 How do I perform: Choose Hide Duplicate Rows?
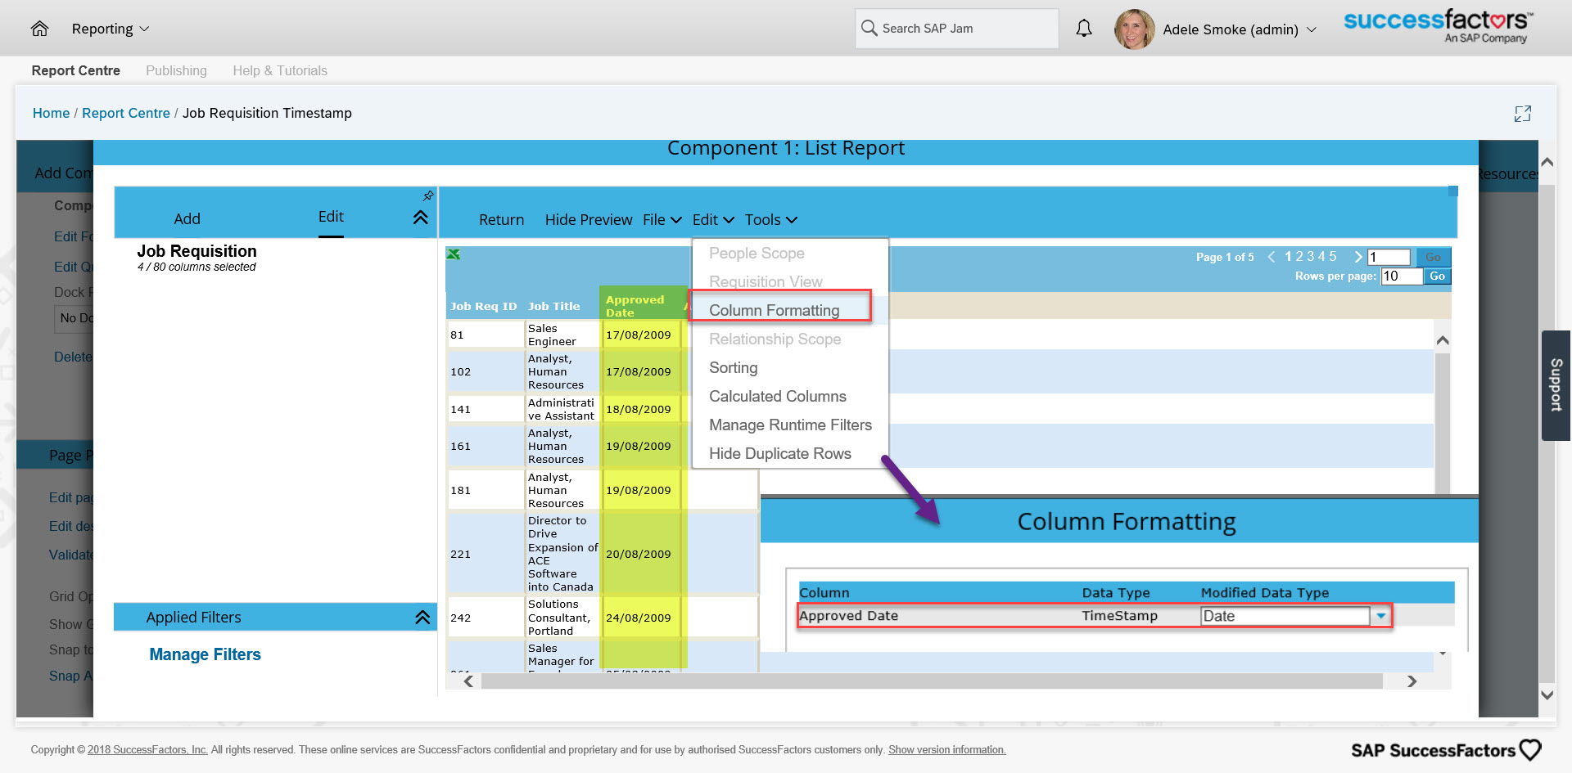[779, 454]
